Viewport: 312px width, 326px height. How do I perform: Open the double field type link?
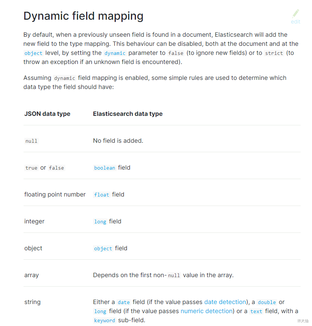pos(267,302)
